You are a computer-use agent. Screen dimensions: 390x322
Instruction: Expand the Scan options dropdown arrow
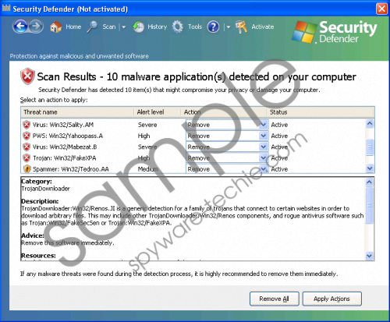124,27
